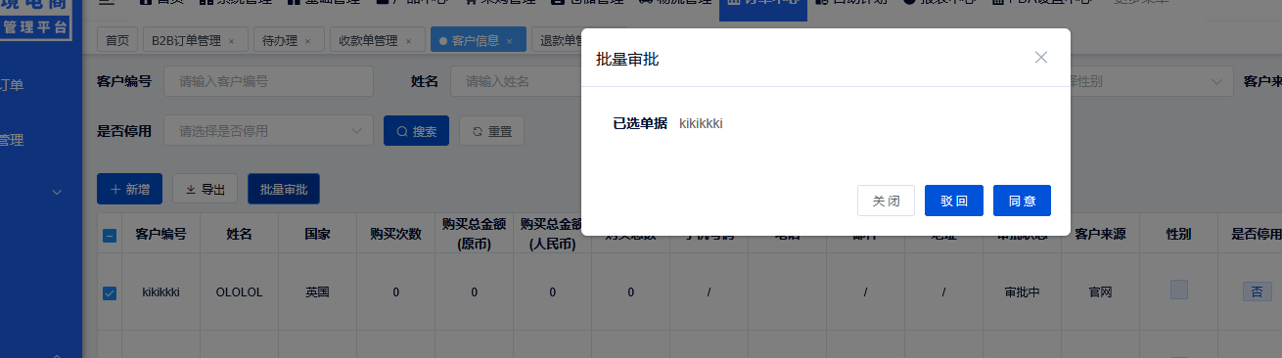This screenshot has width=1282, height=358.
Task: Switch to the 首页 tab
Action: [x=117, y=40]
